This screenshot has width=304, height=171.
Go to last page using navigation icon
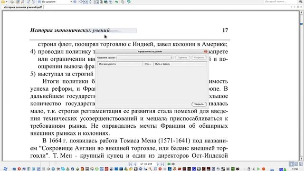coord(162,164)
